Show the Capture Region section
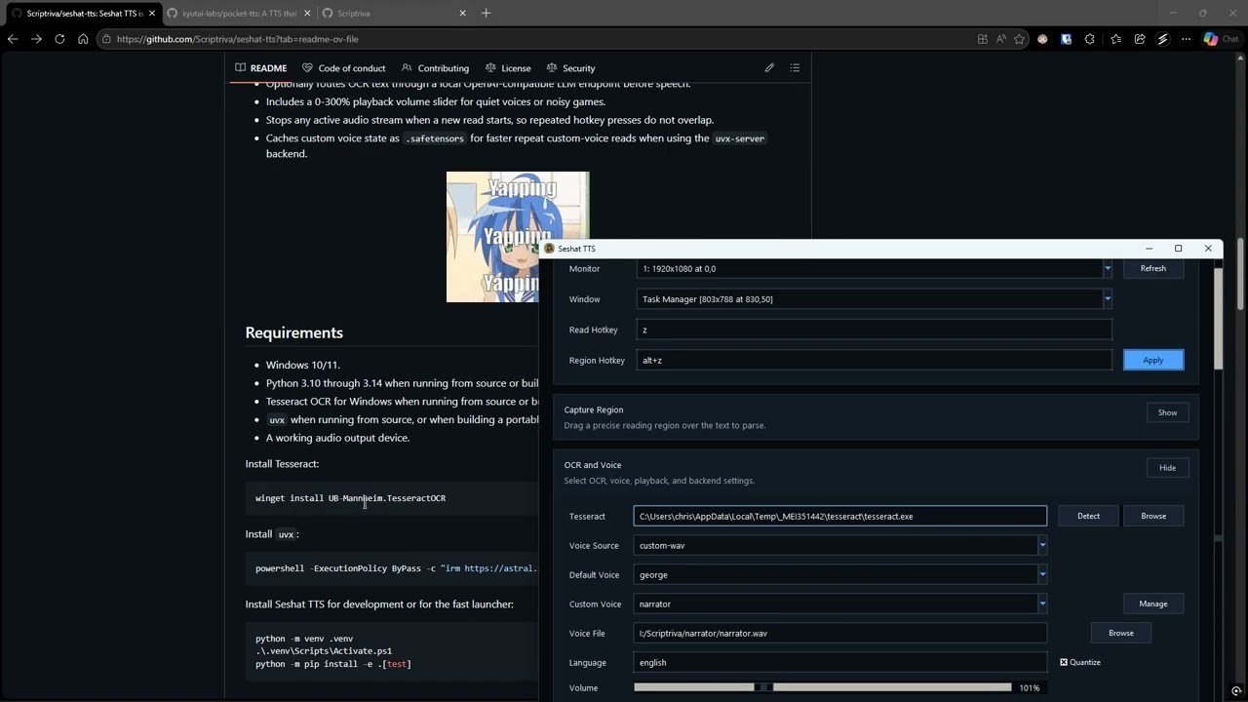 (1167, 412)
